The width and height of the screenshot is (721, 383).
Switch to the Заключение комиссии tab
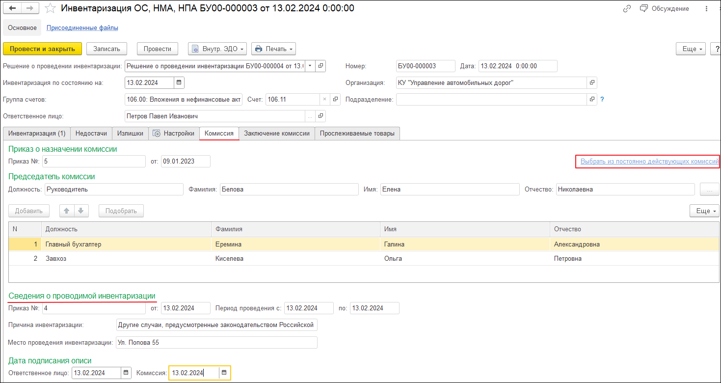pos(277,133)
